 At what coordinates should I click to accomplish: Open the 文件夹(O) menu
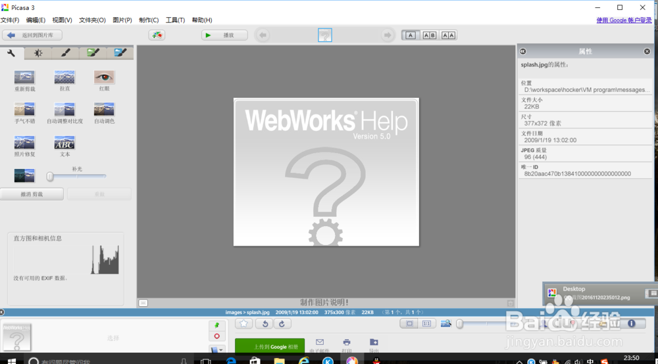92,20
